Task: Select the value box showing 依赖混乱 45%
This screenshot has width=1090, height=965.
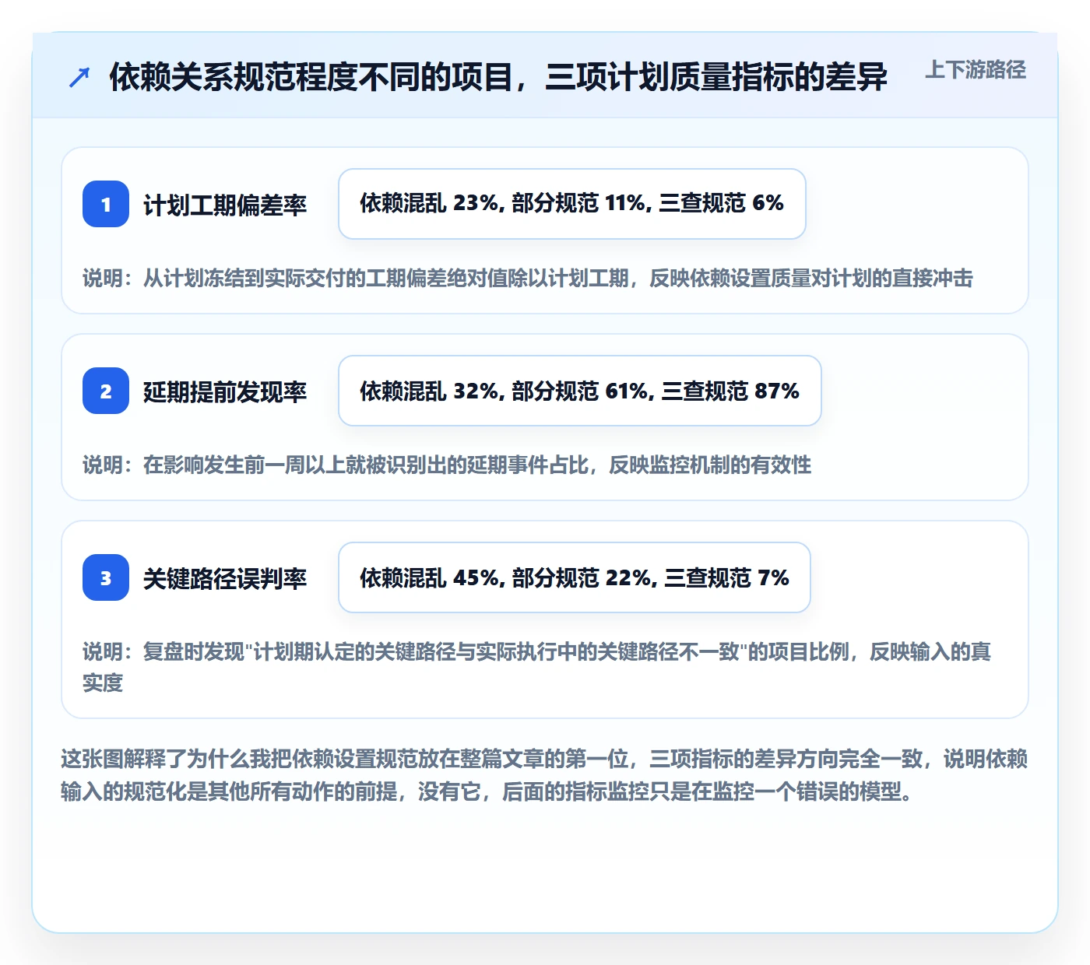Action: pos(575,577)
